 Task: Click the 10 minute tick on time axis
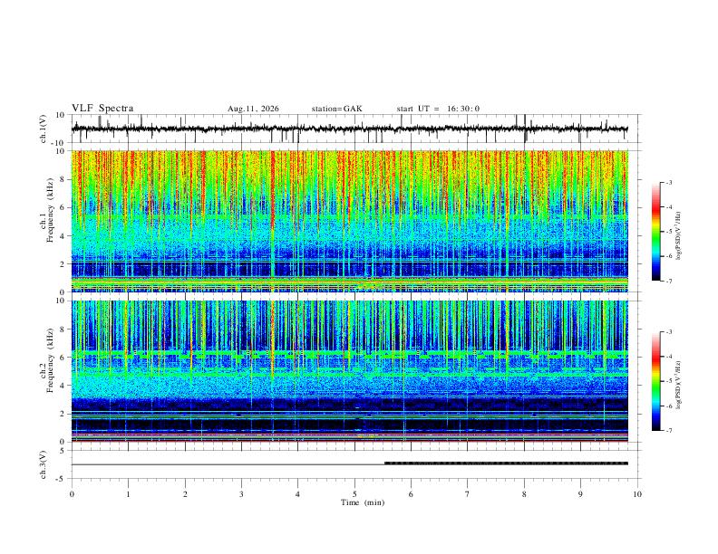(x=637, y=494)
